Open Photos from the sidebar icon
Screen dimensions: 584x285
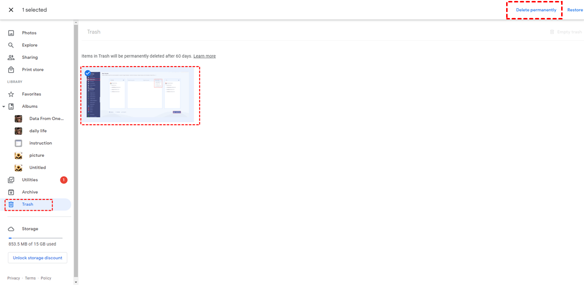11,33
